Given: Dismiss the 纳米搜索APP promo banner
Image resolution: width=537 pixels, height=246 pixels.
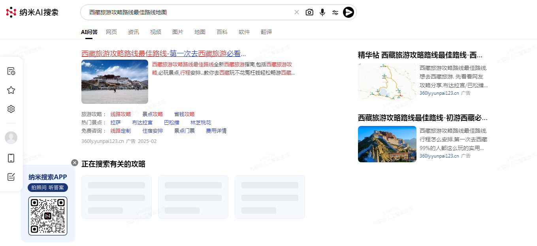Looking at the screenshot, I should 75,162.
